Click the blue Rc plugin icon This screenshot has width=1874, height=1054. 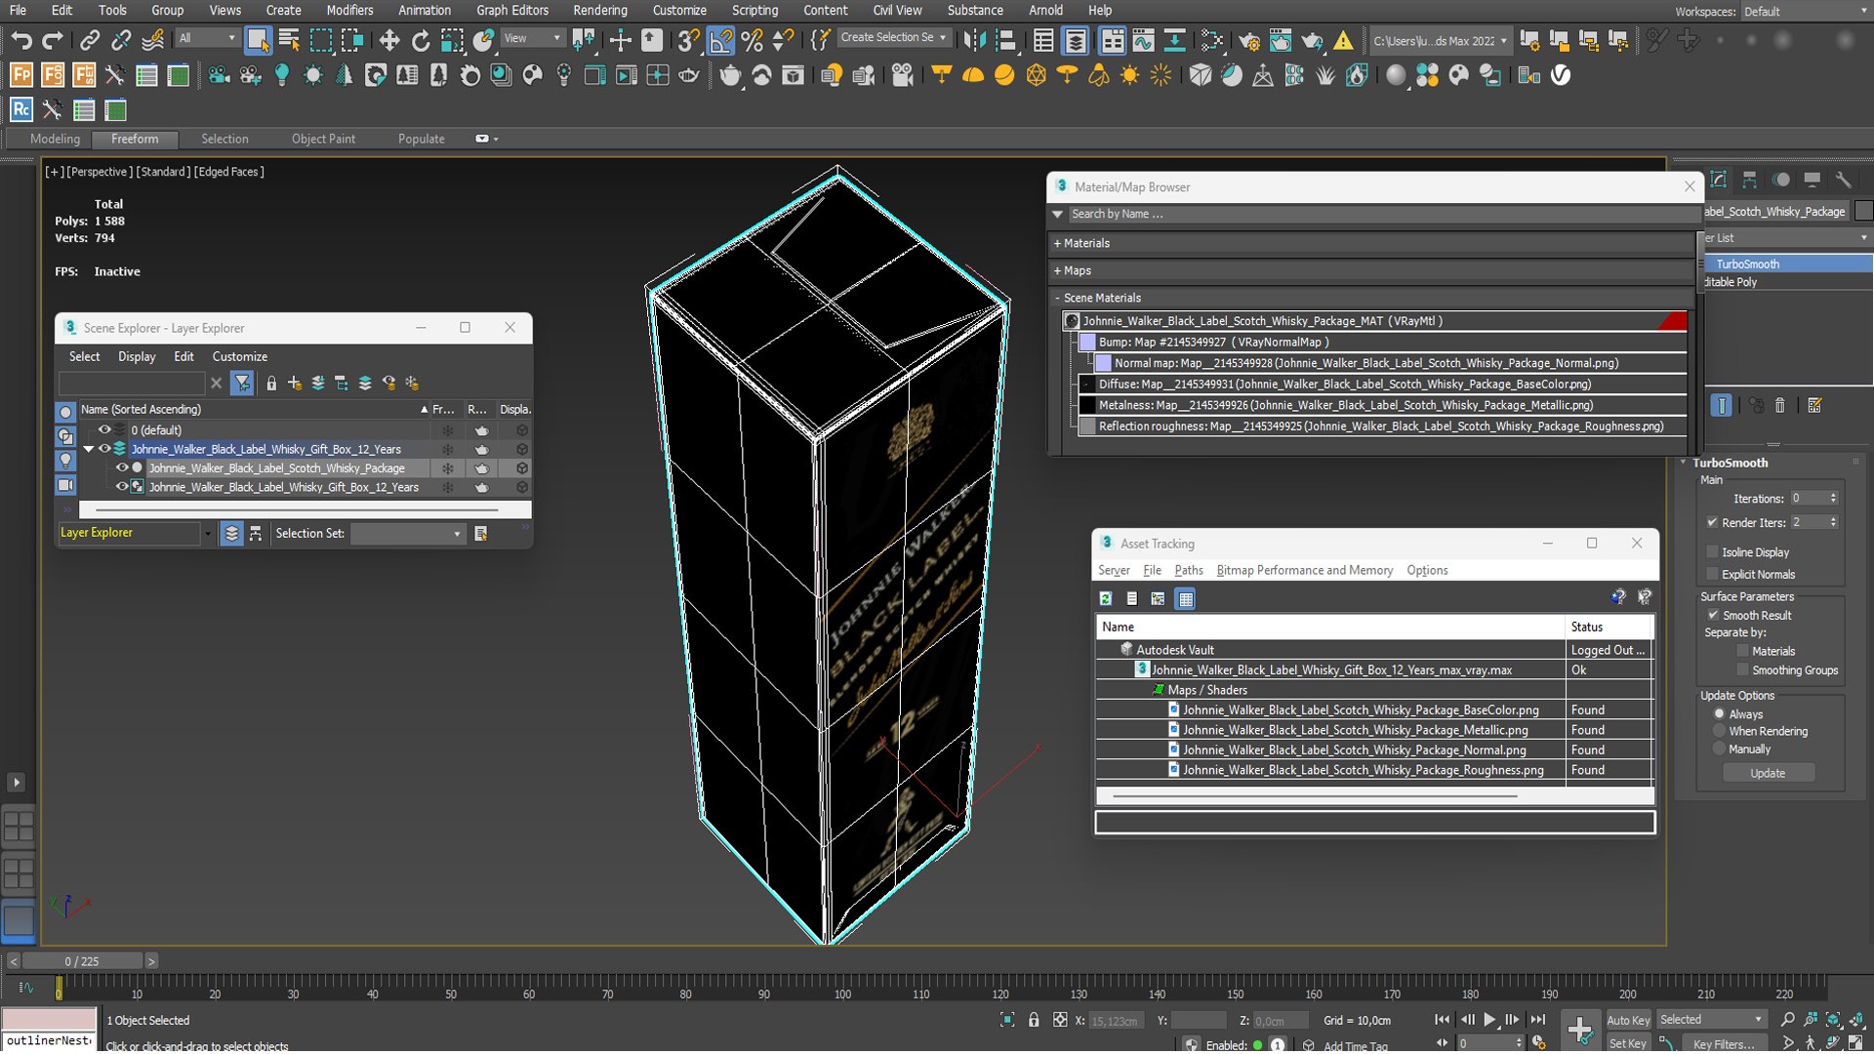[x=21, y=110]
